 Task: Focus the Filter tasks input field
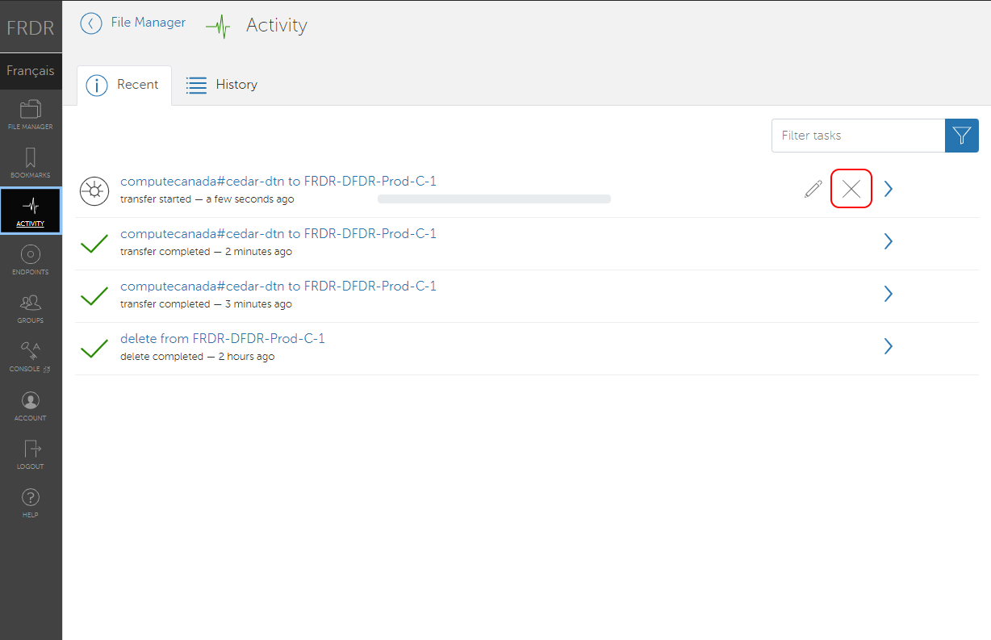[x=858, y=136]
